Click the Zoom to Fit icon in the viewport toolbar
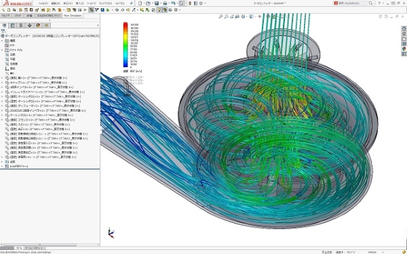The image size is (407, 254). coord(220,16)
